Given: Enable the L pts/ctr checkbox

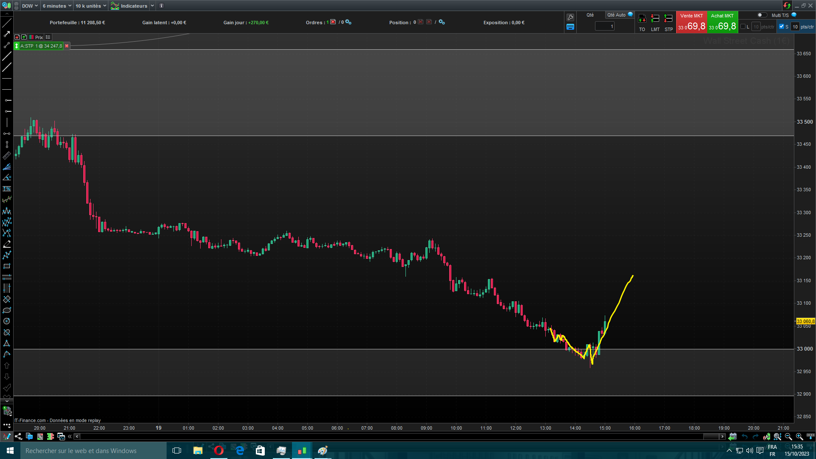Looking at the screenshot, I should click(x=743, y=27).
